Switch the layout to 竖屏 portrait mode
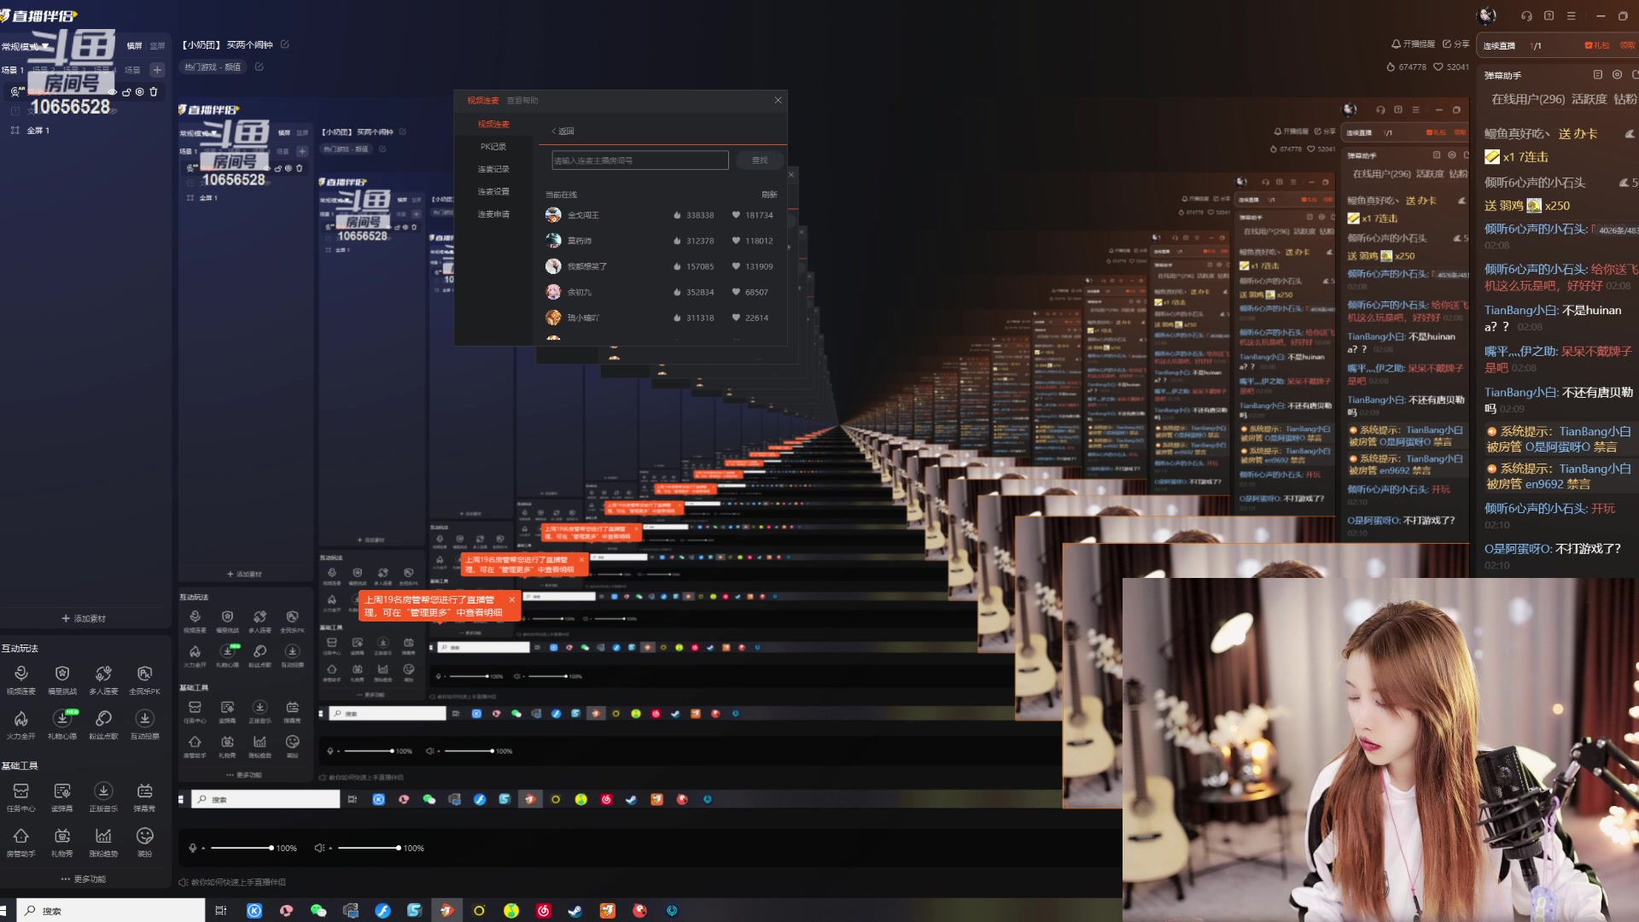Screen dimensions: 1639x922 pyautogui.click(x=157, y=46)
